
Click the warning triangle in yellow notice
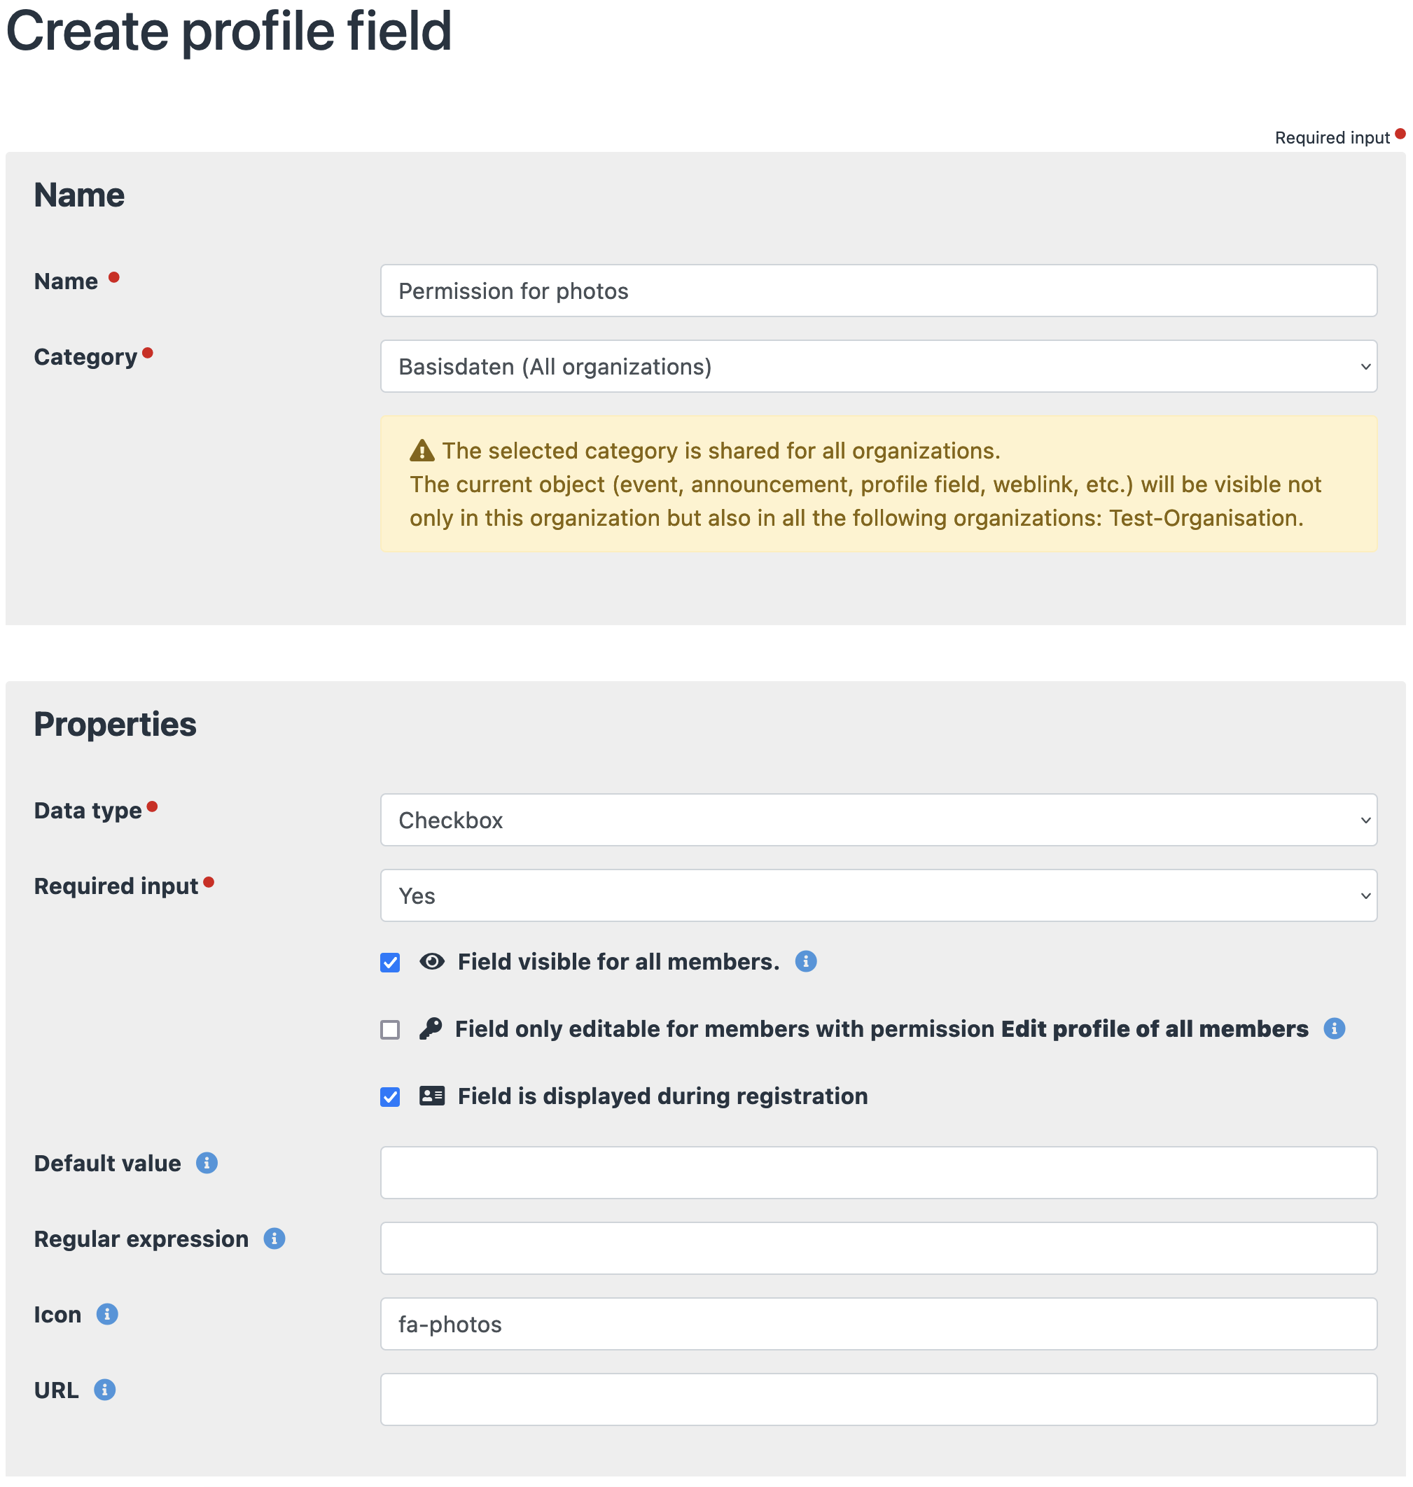pyautogui.click(x=422, y=450)
